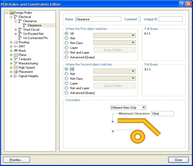This screenshot has height=166, width=193.
Task: Open the Priorities dialog button
Action: pyautogui.click(x=17, y=160)
